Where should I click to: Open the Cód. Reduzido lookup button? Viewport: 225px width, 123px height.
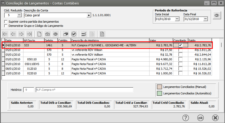pyautogui.click(x=19, y=15)
